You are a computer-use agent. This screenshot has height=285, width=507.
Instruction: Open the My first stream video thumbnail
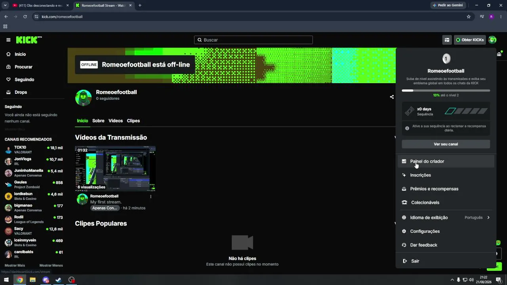pyautogui.click(x=115, y=169)
